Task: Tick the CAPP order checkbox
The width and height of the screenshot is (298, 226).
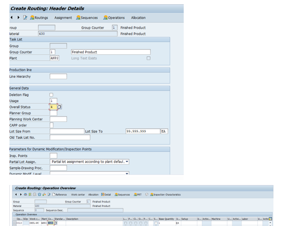Action: pos(51,125)
